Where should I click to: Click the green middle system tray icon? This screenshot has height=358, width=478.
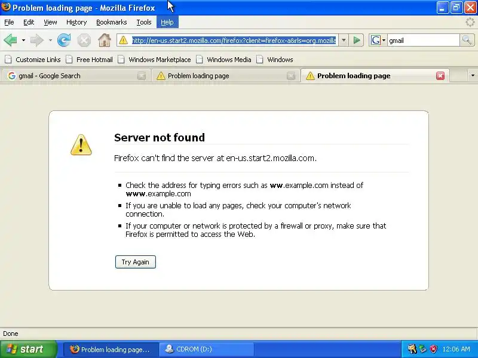click(422, 349)
